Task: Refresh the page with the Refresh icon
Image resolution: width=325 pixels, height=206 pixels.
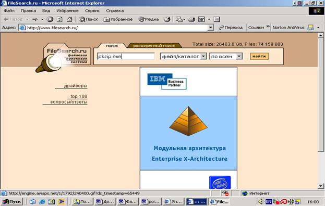Action: 59,19
